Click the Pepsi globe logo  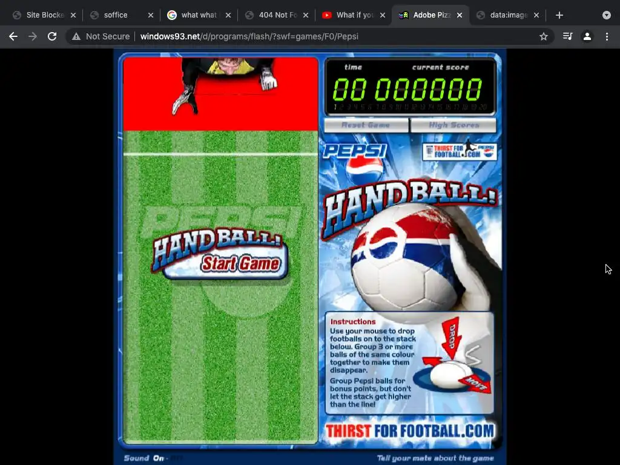tap(364, 170)
